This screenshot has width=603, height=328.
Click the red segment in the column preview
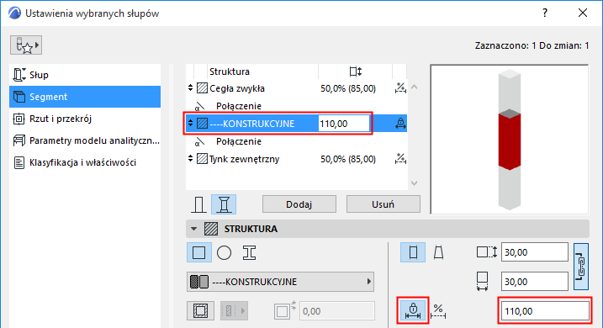(x=510, y=140)
